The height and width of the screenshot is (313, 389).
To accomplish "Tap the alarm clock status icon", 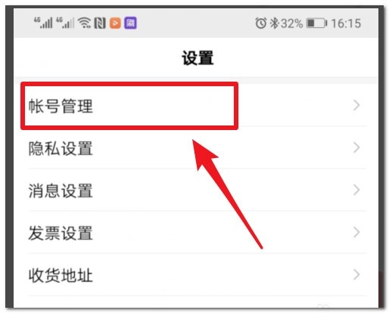I will tap(260, 23).
